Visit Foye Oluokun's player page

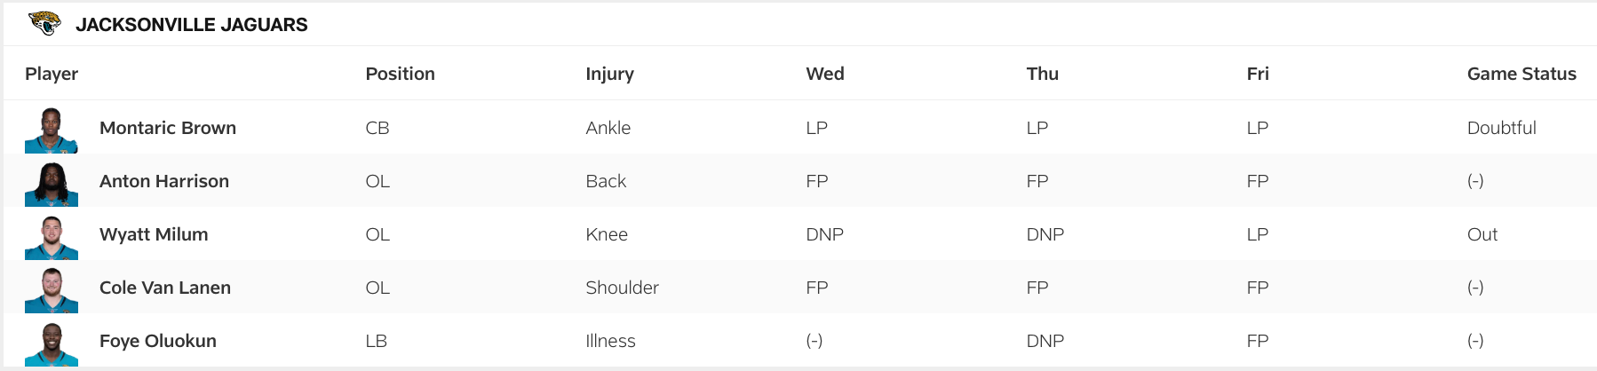pyautogui.click(x=158, y=341)
